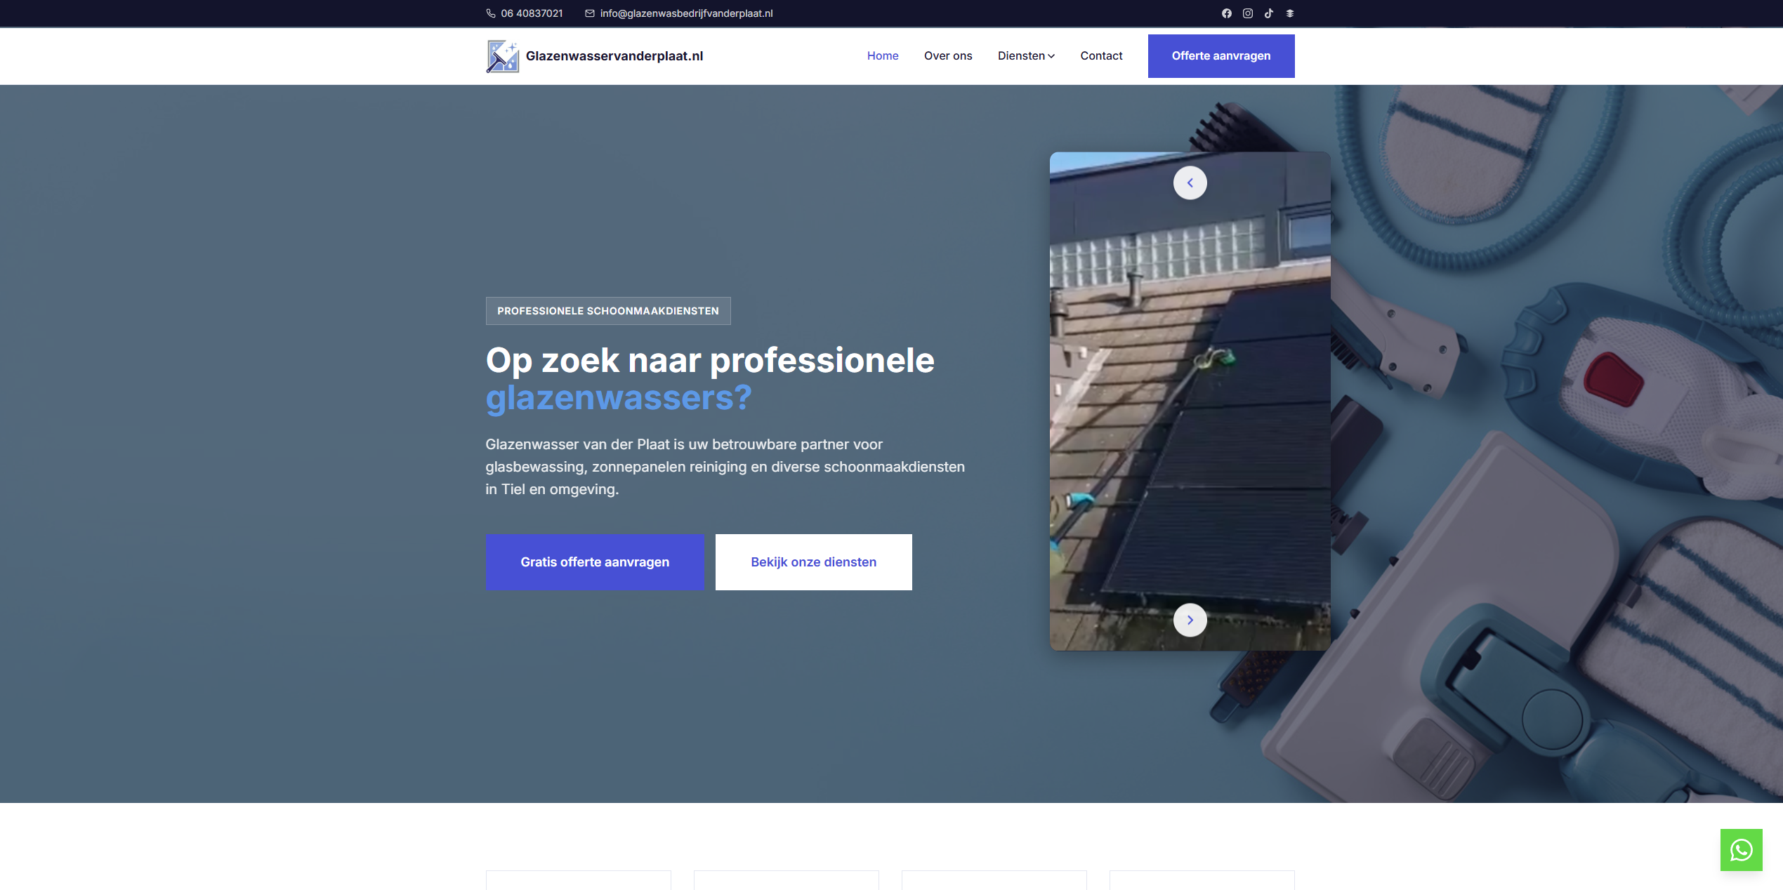
Task: Click the info@glazenwasbedrijfvanderplaat.nl email link
Action: [x=685, y=13]
